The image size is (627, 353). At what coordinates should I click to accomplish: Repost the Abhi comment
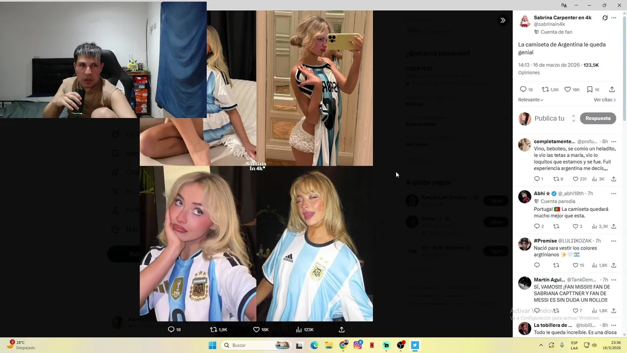point(556,227)
